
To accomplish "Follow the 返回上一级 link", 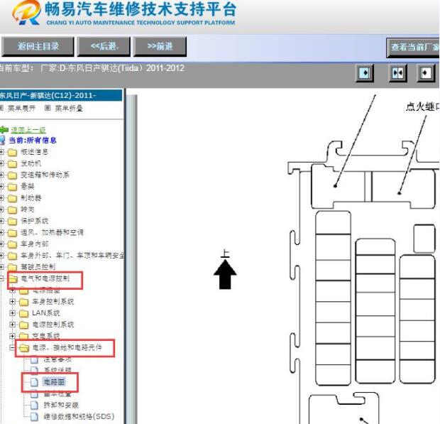I will (28, 130).
